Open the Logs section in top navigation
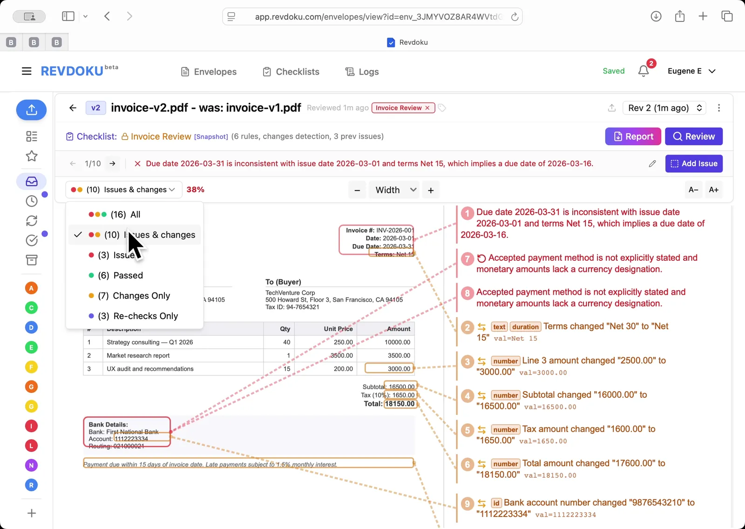The height and width of the screenshot is (529, 745). pos(361,71)
